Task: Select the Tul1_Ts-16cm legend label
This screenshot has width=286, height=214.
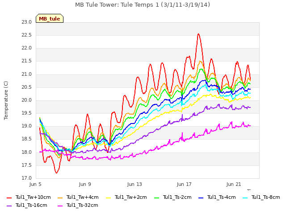Action: pyautogui.click(x=31, y=205)
